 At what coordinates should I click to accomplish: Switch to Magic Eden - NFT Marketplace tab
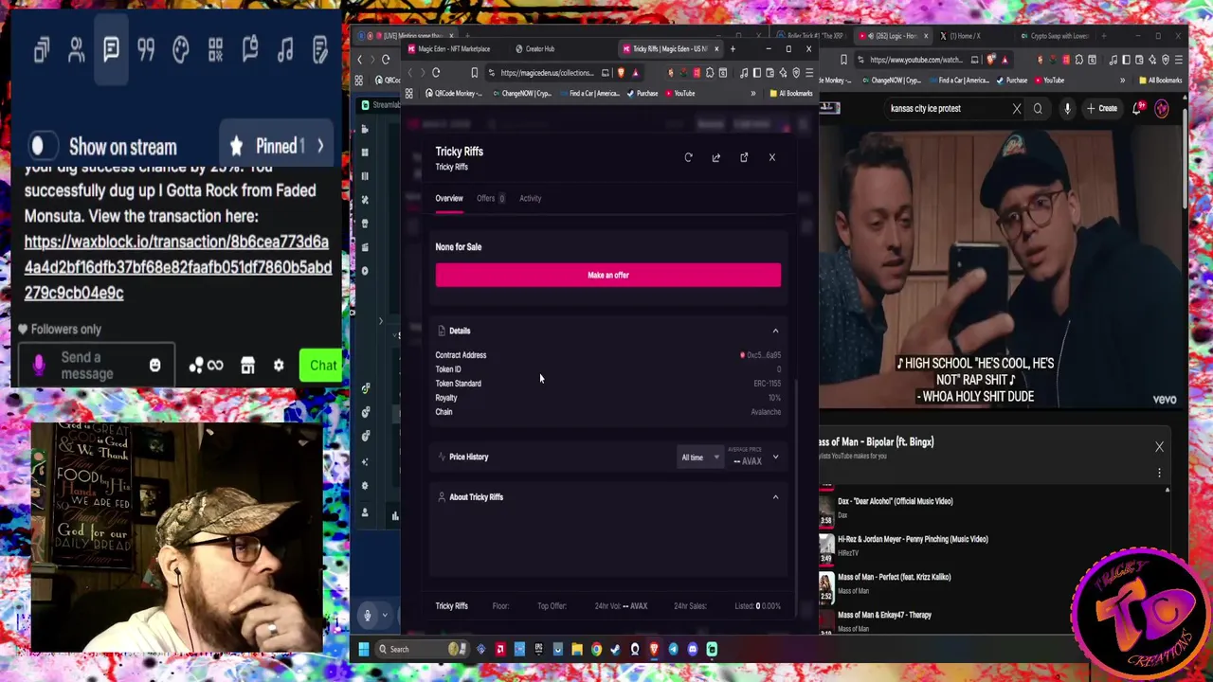[455, 49]
